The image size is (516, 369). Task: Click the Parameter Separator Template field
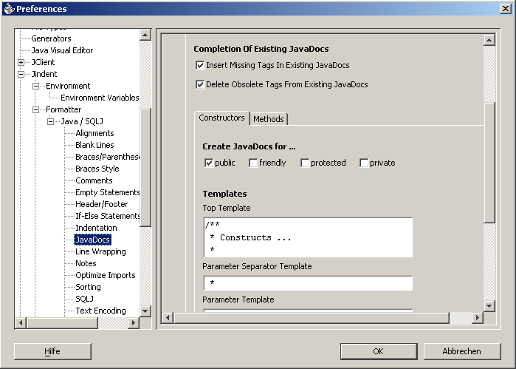307,283
